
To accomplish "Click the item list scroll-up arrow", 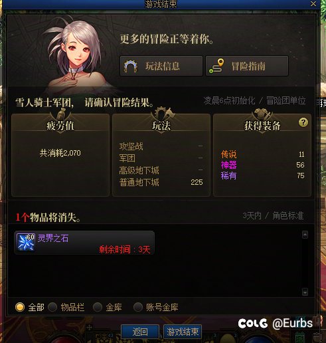I will 305,235.
